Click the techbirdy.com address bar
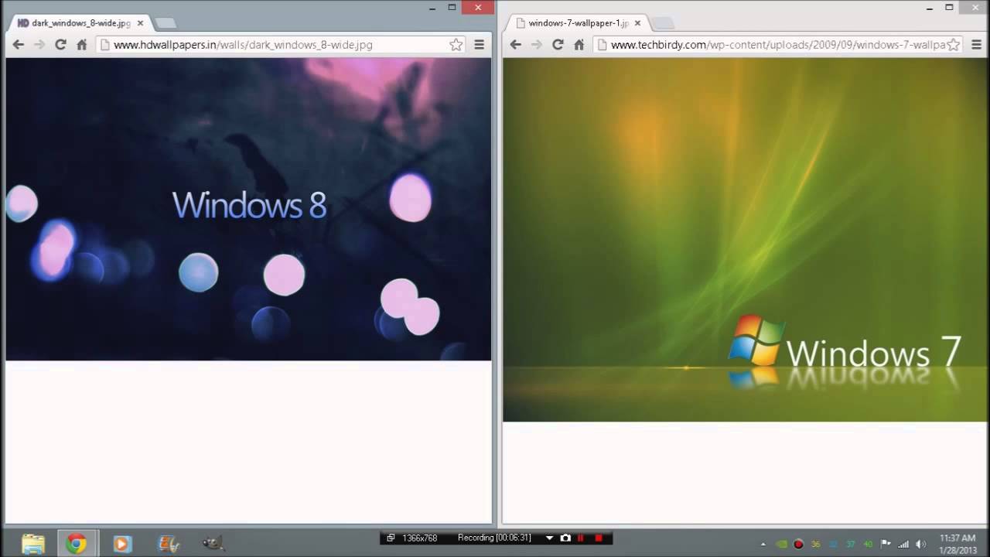The height and width of the screenshot is (557, 990). coord(779,45)
